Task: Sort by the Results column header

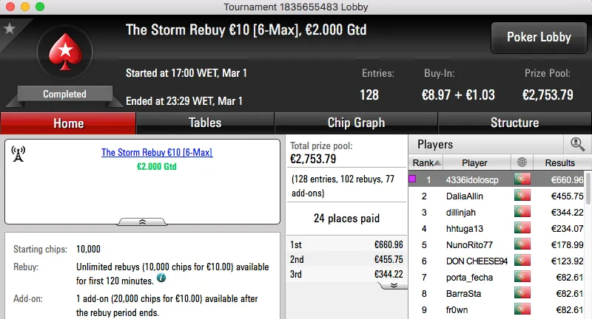Action: 559,162
